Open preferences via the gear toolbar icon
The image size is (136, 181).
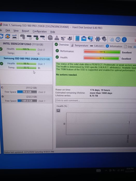click(98, 39)
